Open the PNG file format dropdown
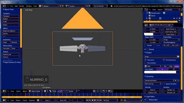This screenshot has height=103, width=184. (153, 66)
